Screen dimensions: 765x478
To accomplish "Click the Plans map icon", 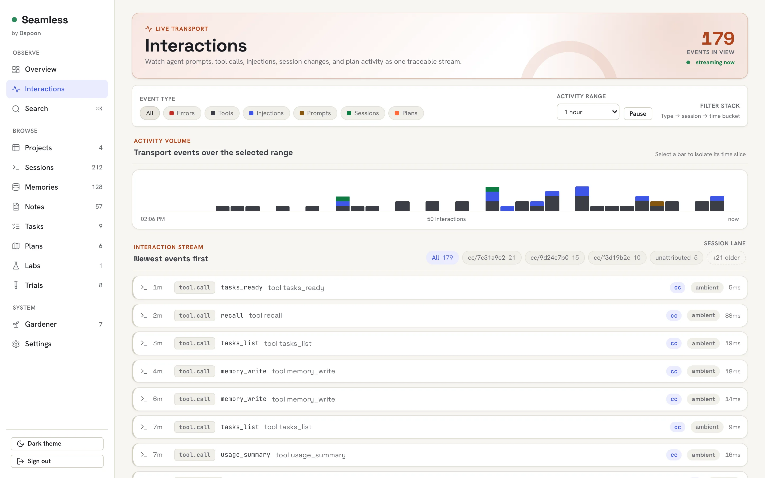I will [x=16, y=246].
